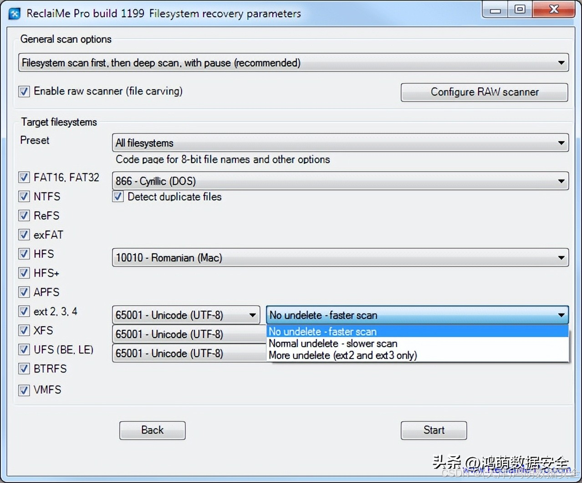Image resolution: width=582 pixels, height=483 pixels.
Task: Open the General scan options dropdown
Action: (561, 62)
